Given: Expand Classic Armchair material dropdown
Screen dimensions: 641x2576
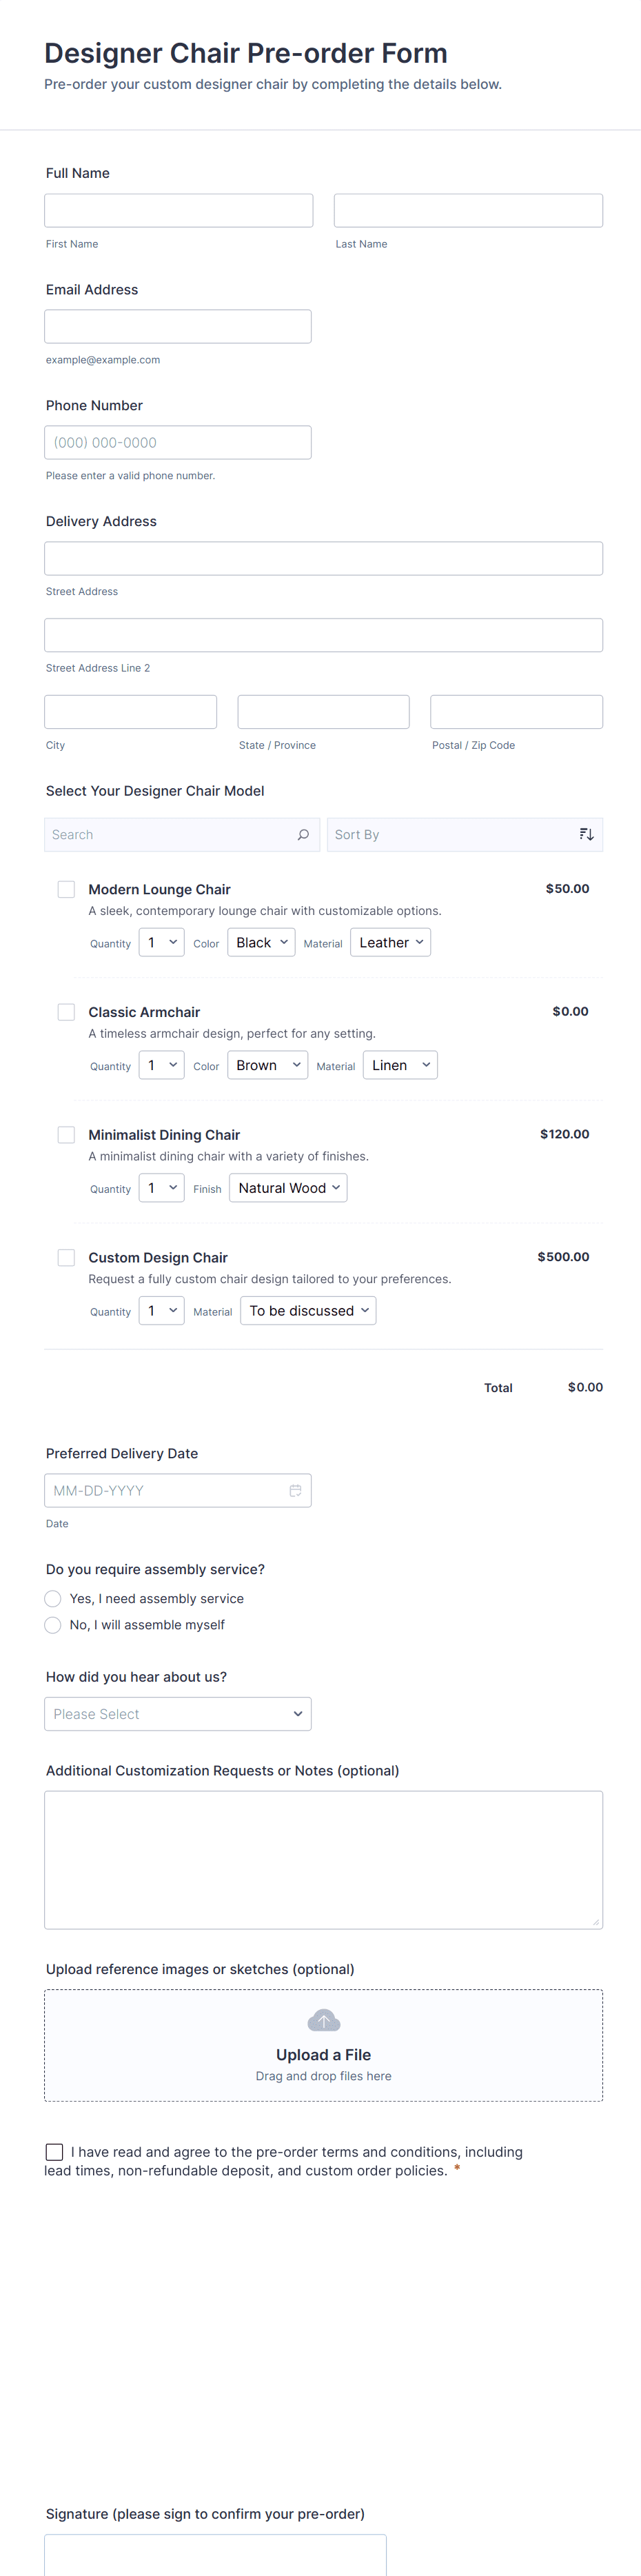Looking at the screenshot, I should pos(400,1066).
